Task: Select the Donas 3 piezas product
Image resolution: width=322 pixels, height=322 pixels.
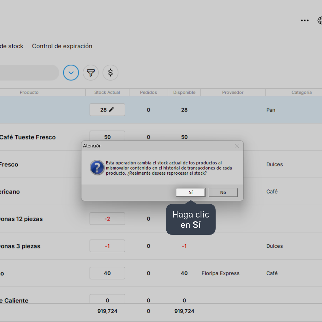Action: 20,246
